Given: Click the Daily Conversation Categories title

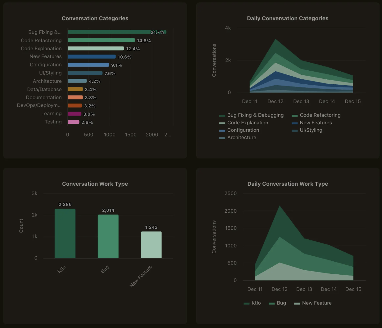Looking at the screenshot, I should (x=288, y=18).
